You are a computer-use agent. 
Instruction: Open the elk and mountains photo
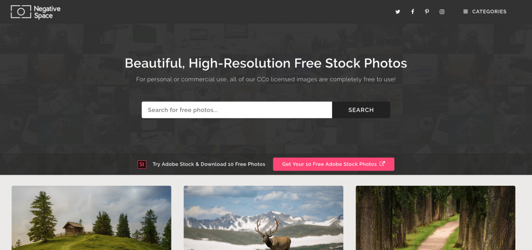(263, 218)
